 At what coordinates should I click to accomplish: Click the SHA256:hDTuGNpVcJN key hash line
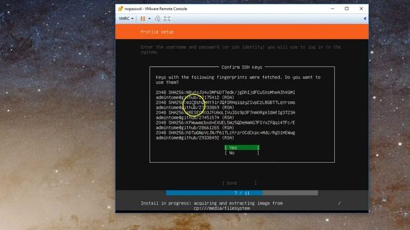(x=225, y=133)
